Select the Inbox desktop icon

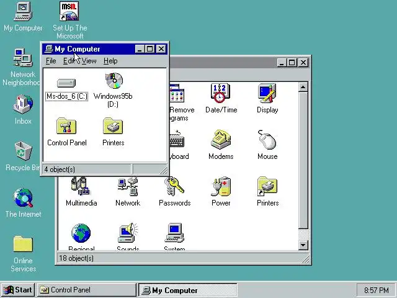coord(23,104)
